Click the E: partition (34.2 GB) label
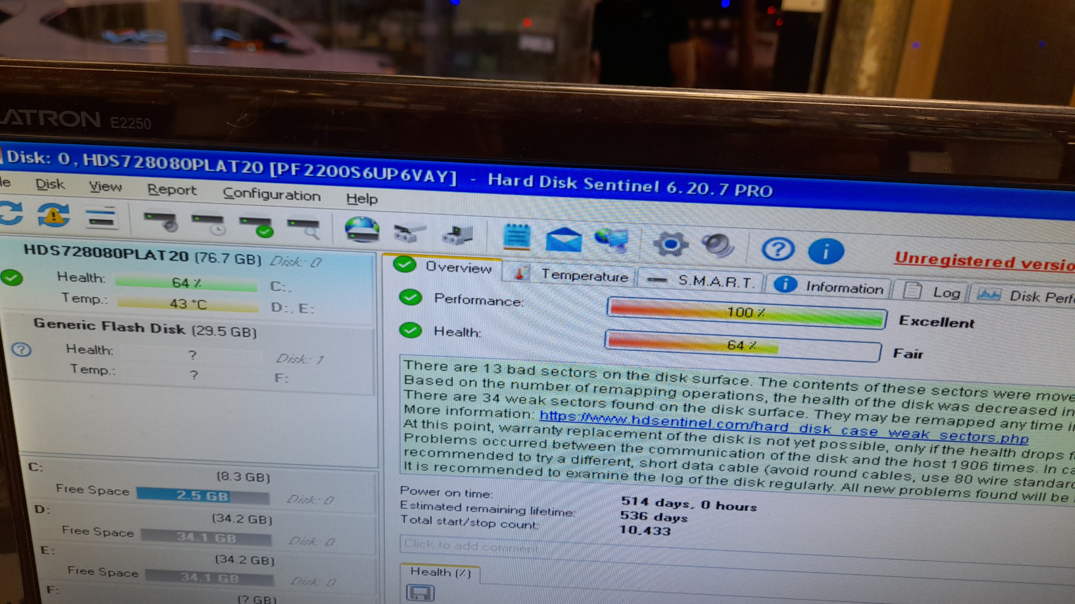 (245, 560)
